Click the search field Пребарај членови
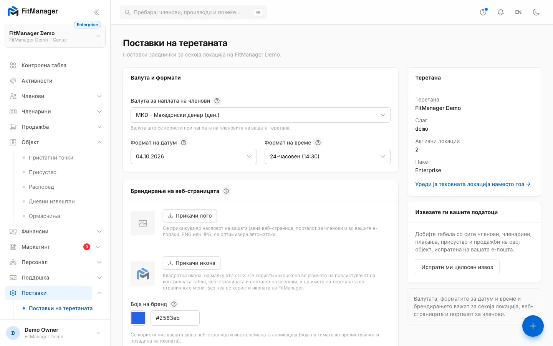This screenshot has height=346, width=553. (x=194, y=12)
